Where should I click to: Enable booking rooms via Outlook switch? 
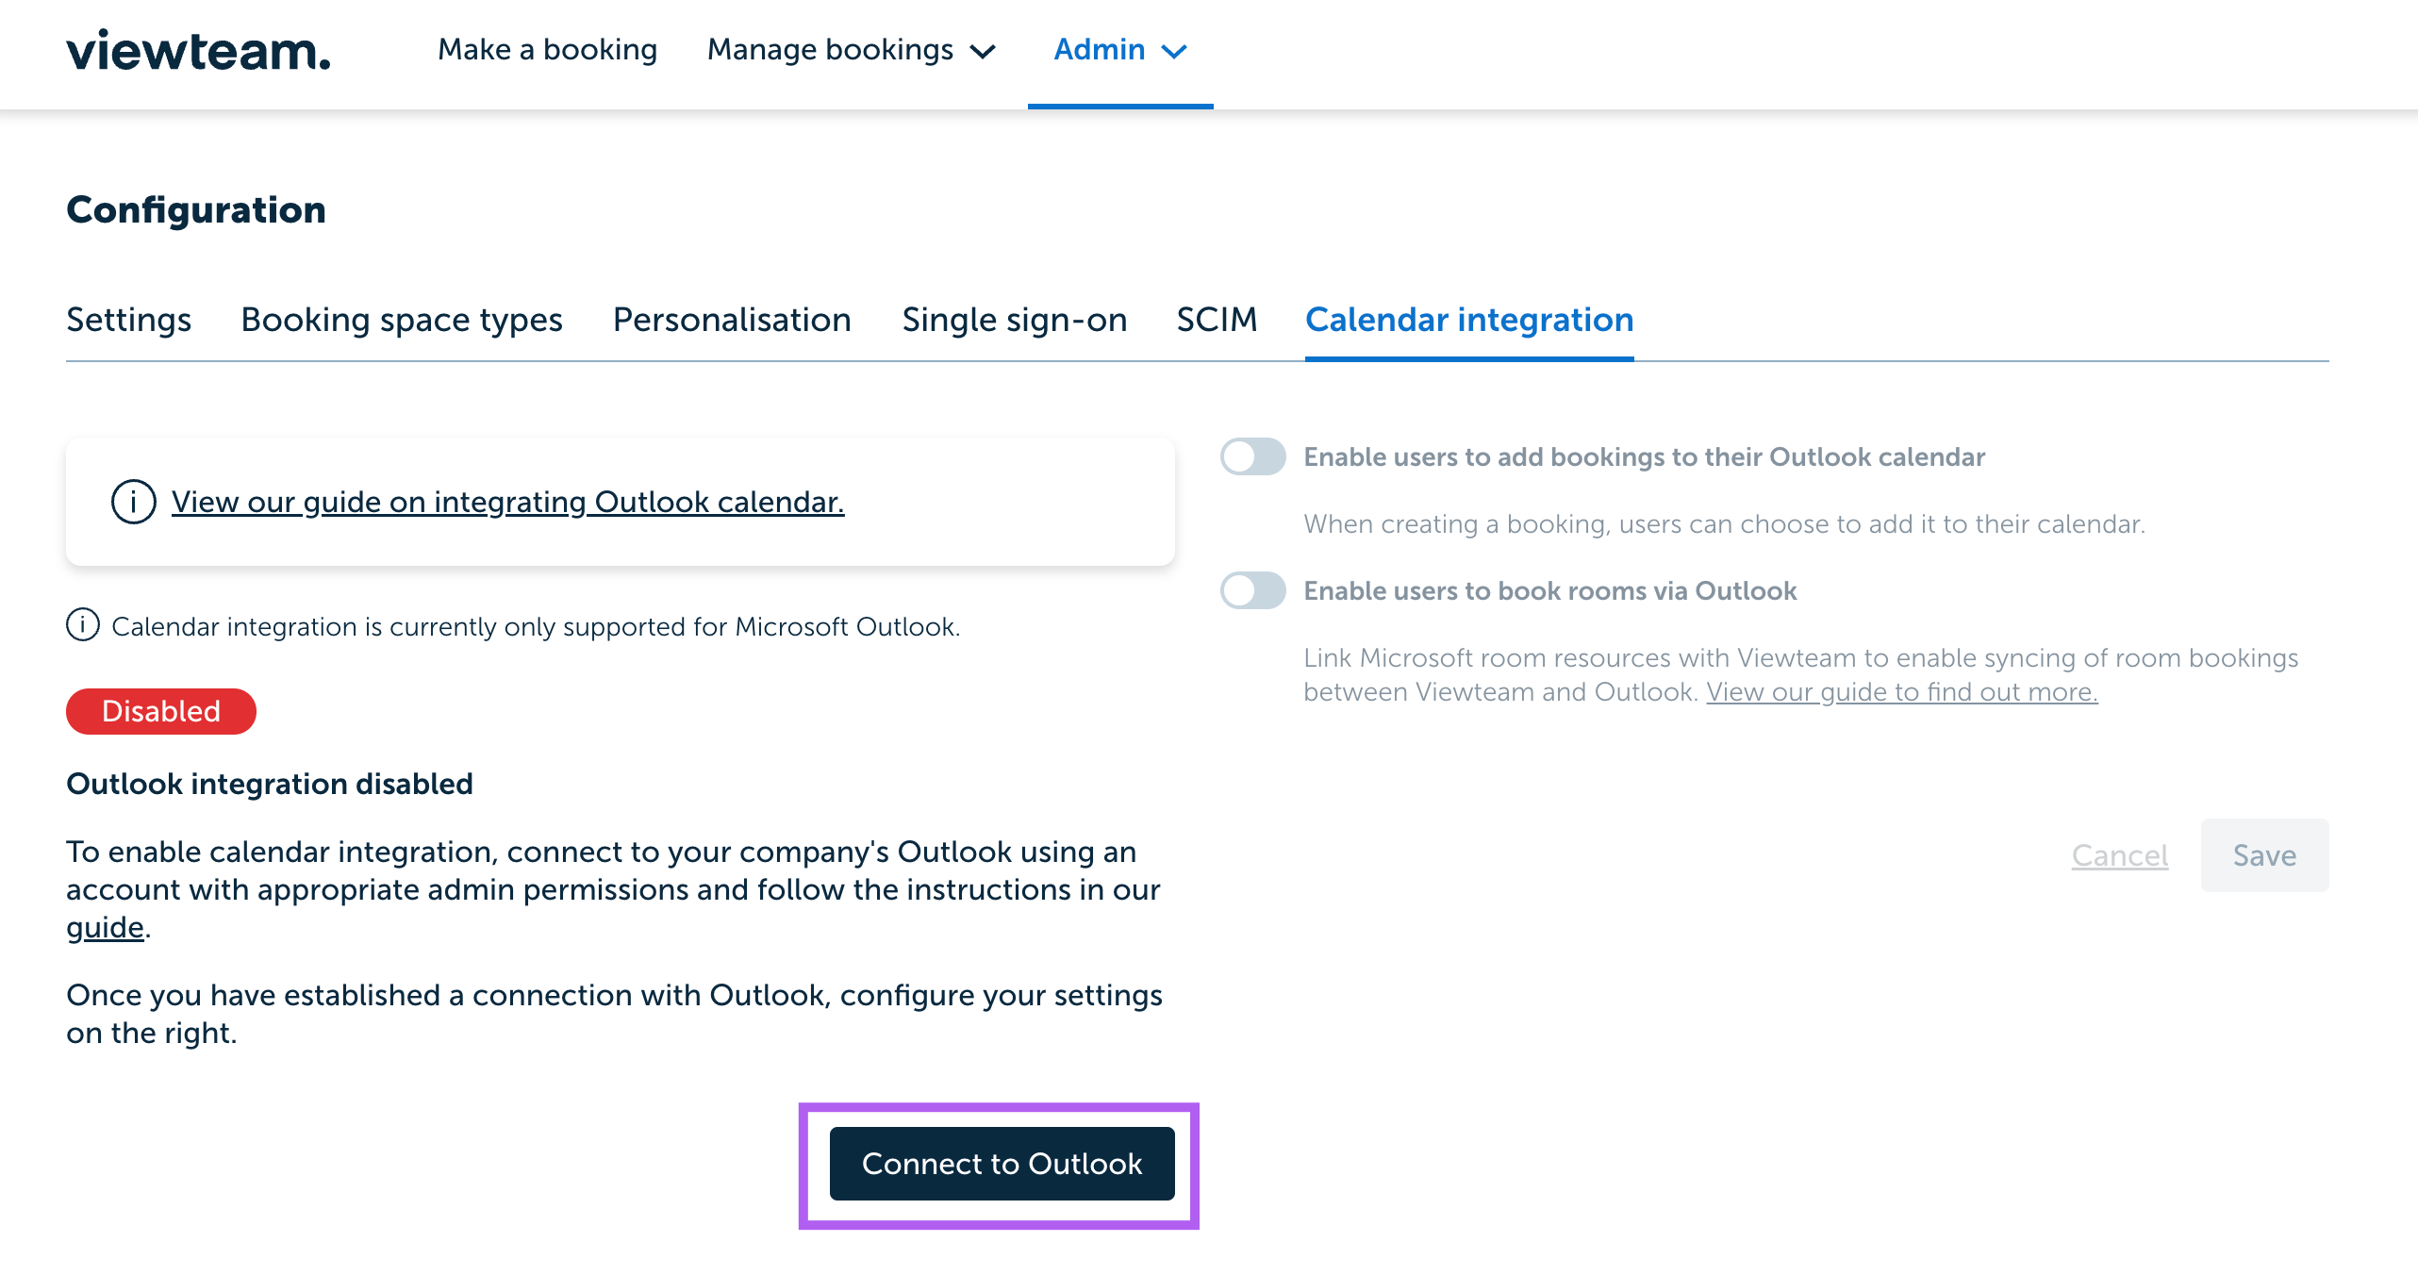point(1253,590)
